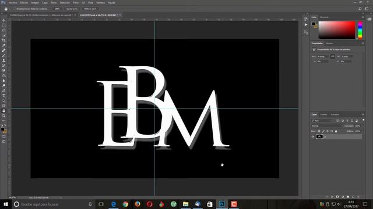Select the Dodge tool
373x209 pixels.
pos(3,85)
